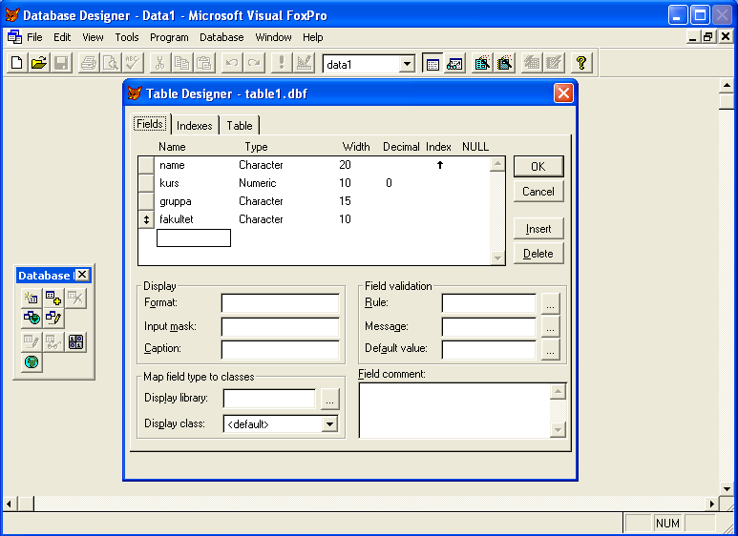Viewport: 738px width, 536px height.
Task: Open the Edit menu
Action: pos(62,37)
